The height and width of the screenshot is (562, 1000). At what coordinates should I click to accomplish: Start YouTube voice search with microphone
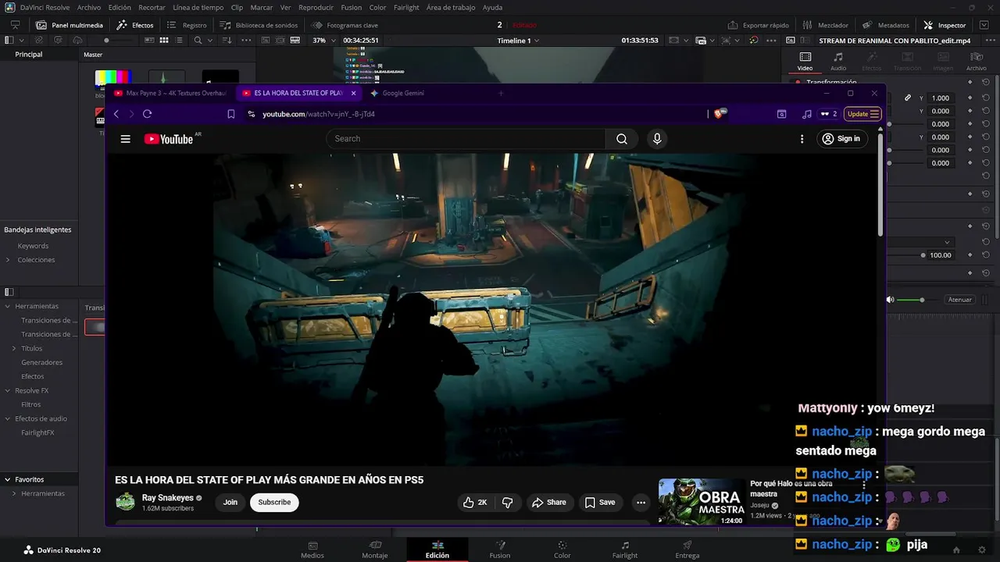point(657,139)
